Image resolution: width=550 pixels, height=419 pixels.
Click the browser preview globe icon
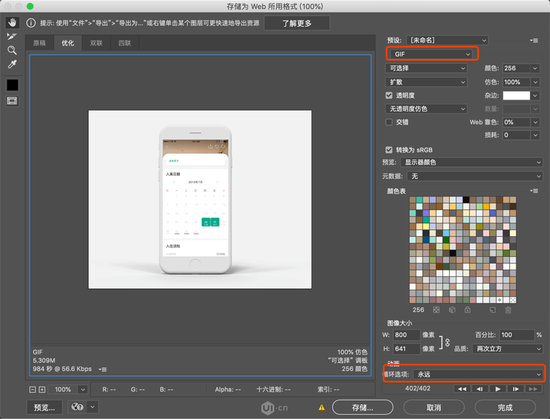coord(77,407)
